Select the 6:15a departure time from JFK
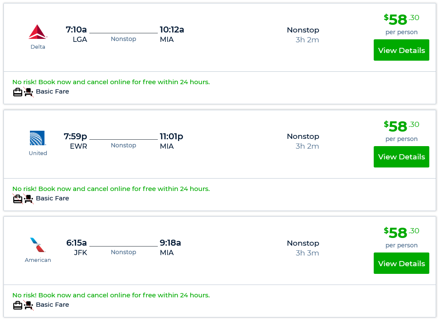This screenshot has height=320, width=440. point(77,243)
